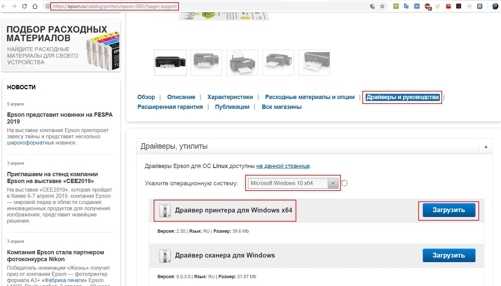Select the second printer thumbnail
This screenshot has height=286, width=501.
206,63
